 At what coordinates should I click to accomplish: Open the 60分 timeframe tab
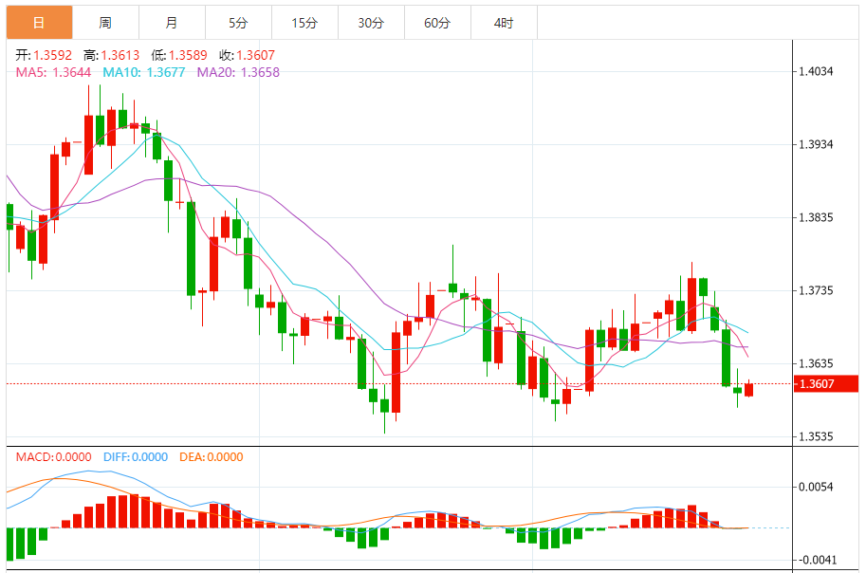(x=437, y=23)
